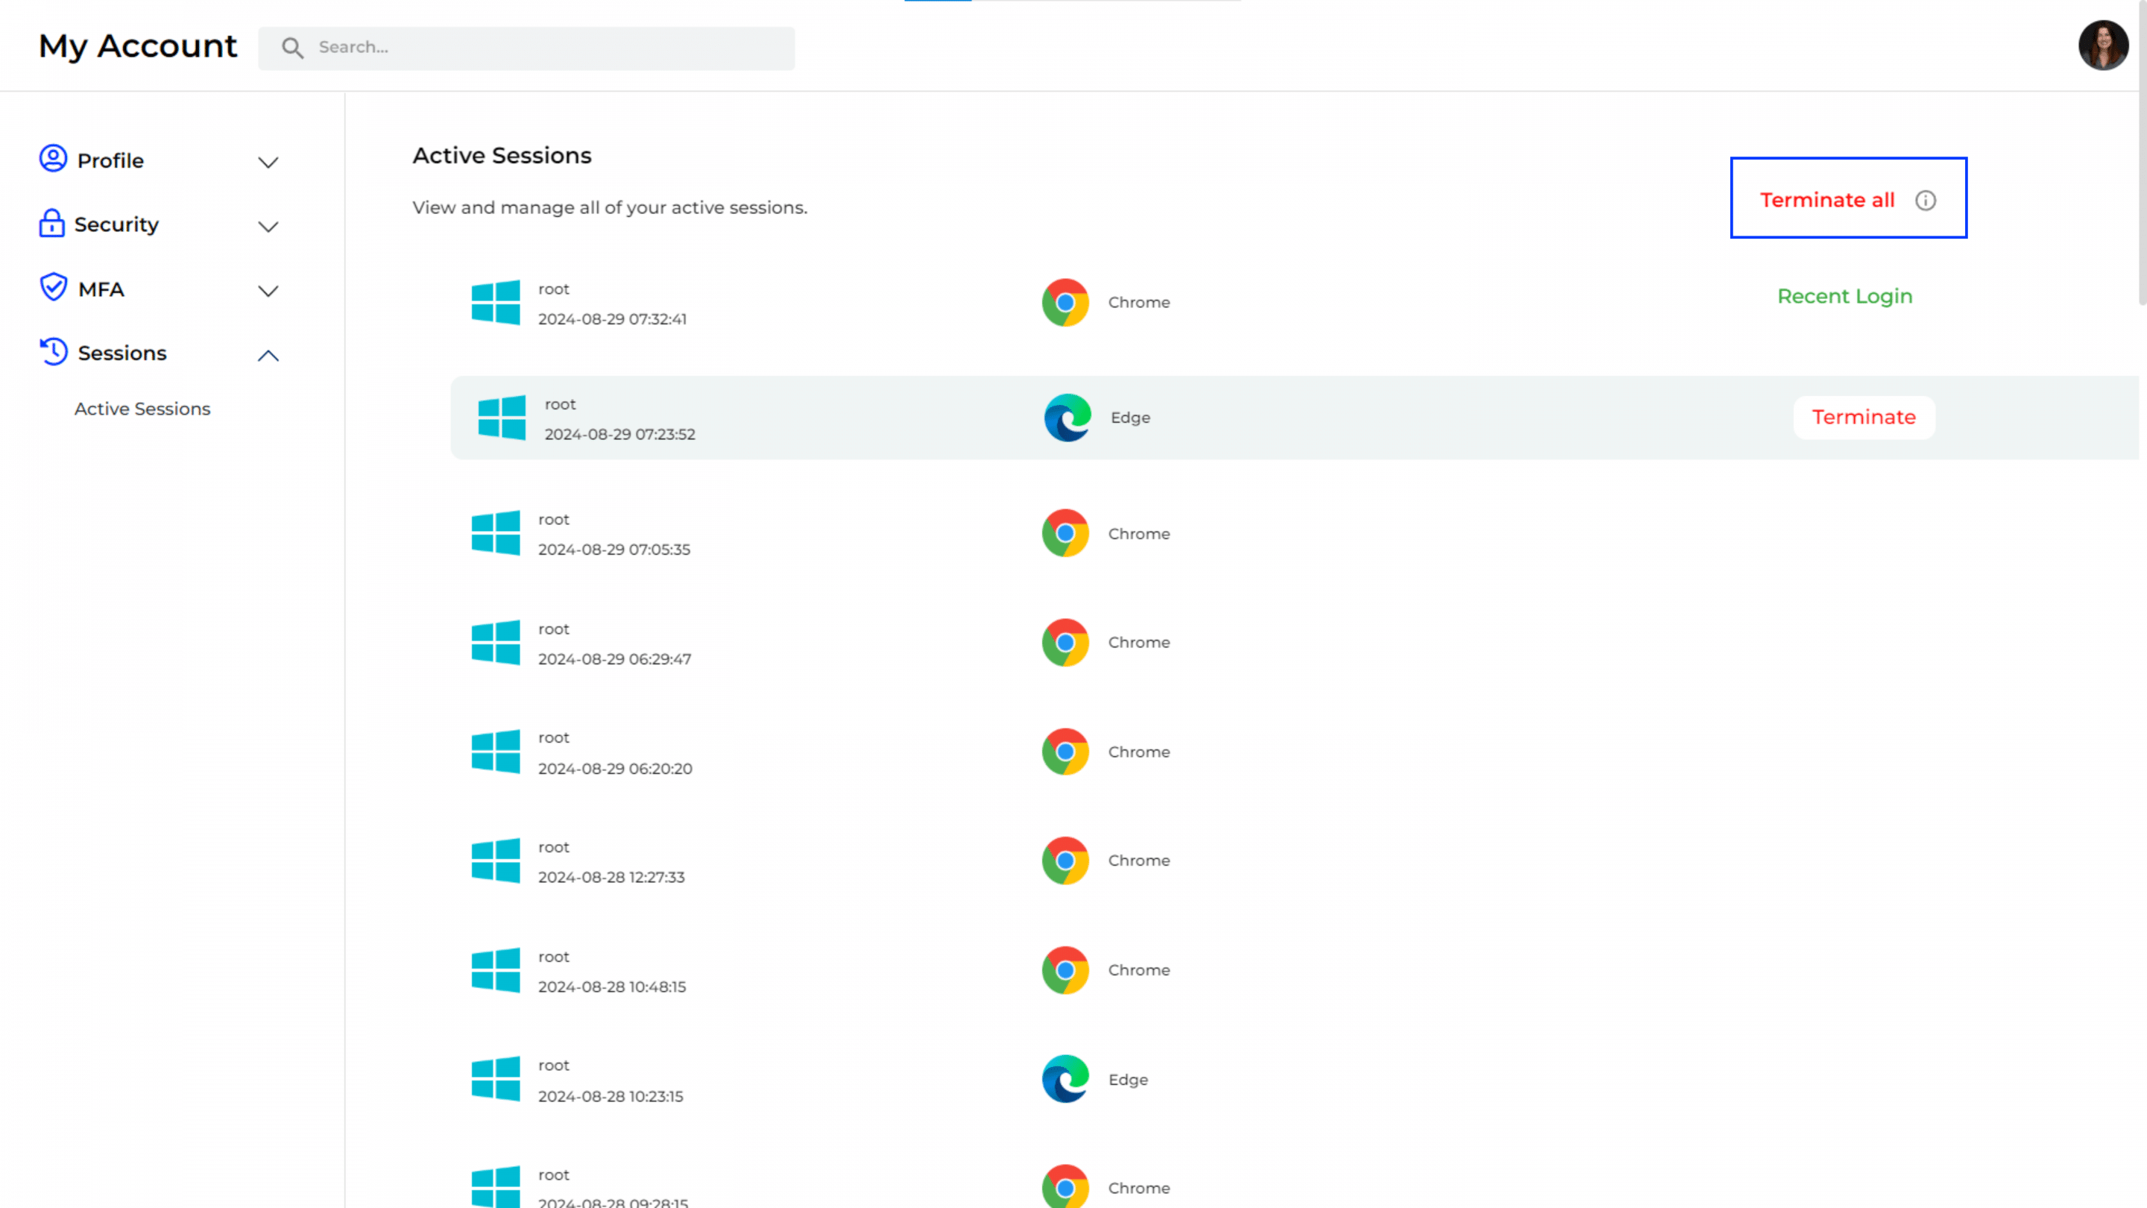Image resolution: width=2147 pixels, height=1208 pixels.
Task: Click the Profile user icon in sidebar
Action: (52, 158)
